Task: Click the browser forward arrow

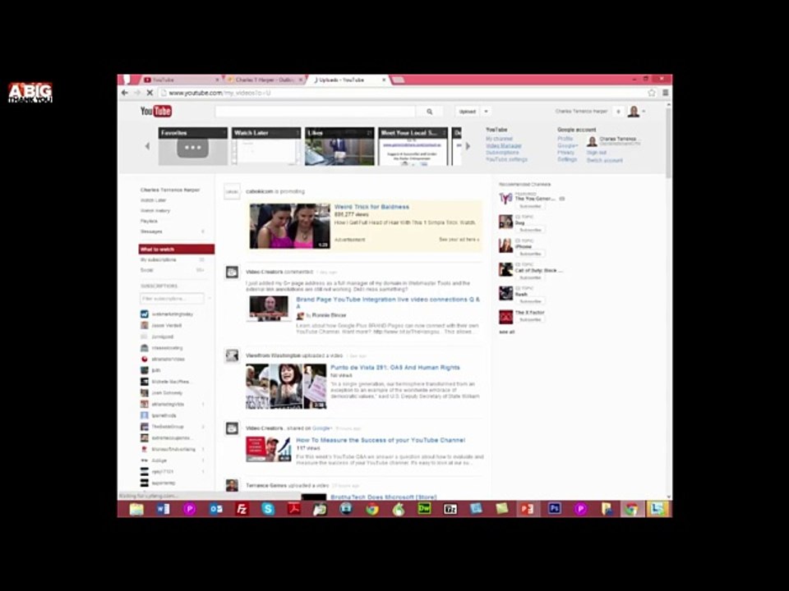Action: click(137, 93)
